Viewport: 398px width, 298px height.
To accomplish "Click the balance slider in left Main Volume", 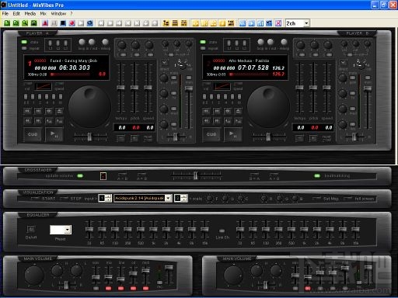I will pyautogui.click(x=66, y=285).
